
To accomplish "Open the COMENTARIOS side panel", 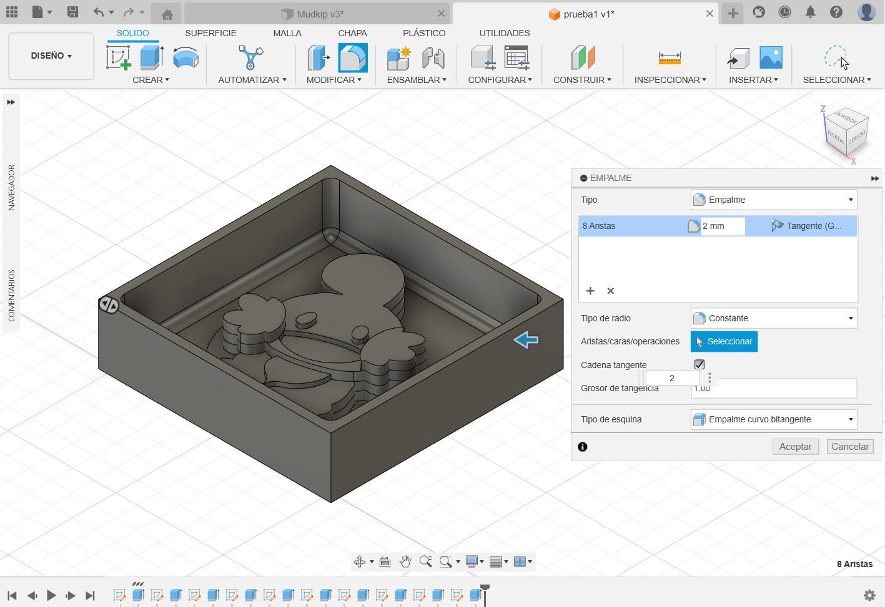I will (11, 296).
